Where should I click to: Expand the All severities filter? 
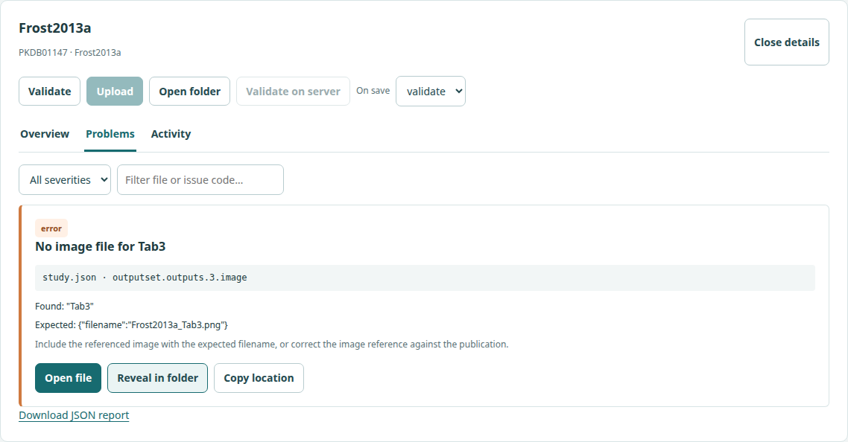65,180
